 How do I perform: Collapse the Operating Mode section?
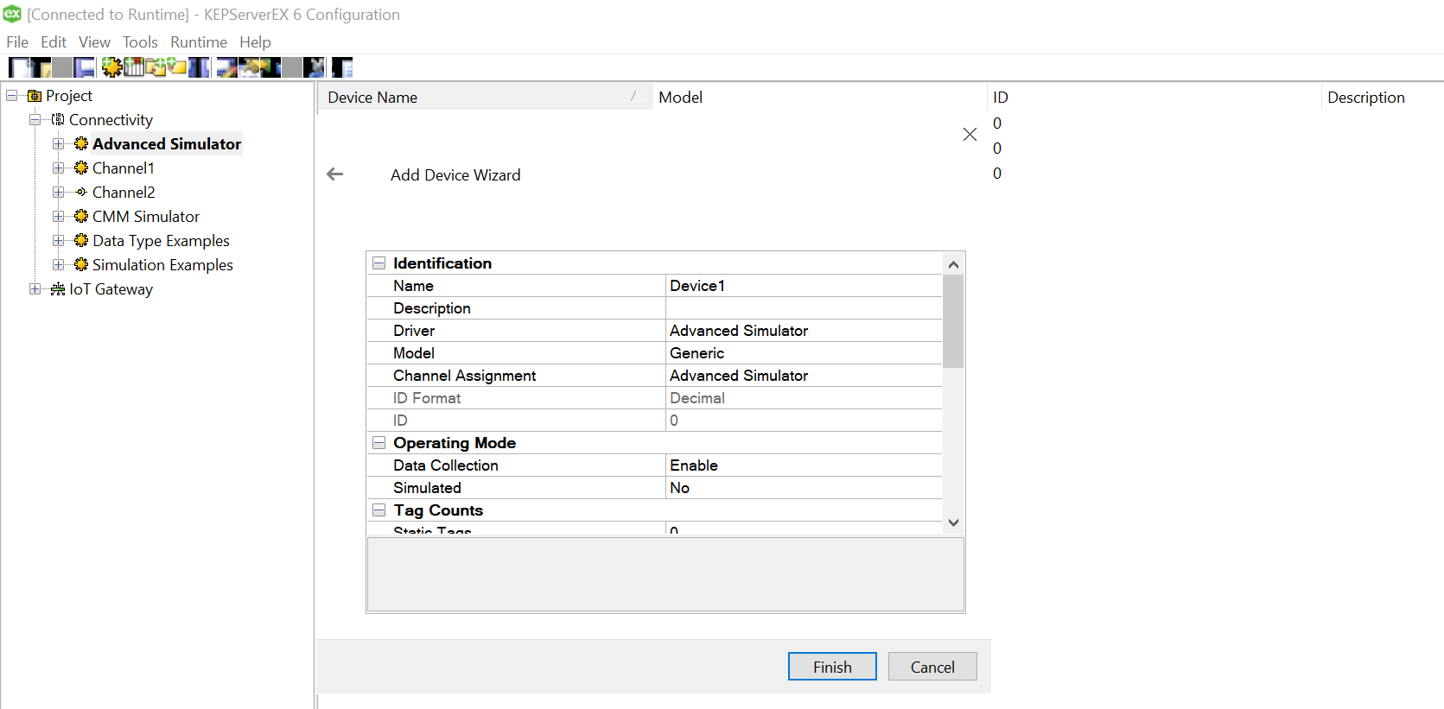coord(378,443)
